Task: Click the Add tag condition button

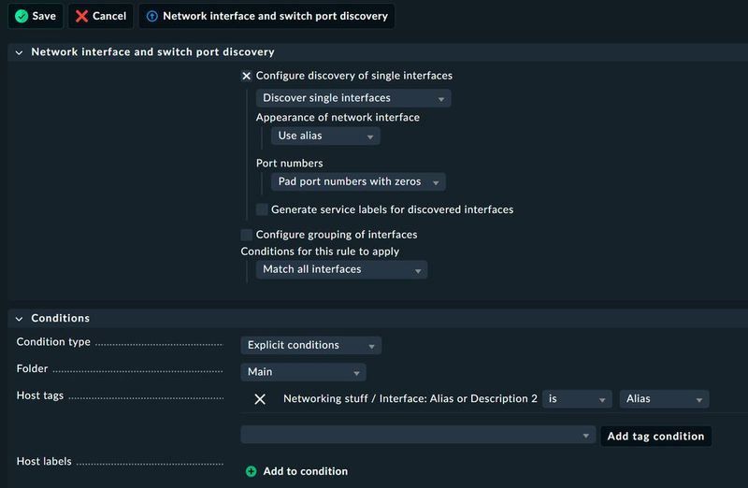Action: (655, 436)
